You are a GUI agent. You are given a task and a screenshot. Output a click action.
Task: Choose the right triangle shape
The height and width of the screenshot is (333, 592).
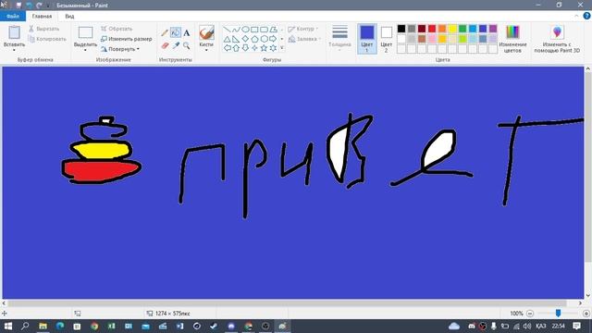(x=236, y=39)
